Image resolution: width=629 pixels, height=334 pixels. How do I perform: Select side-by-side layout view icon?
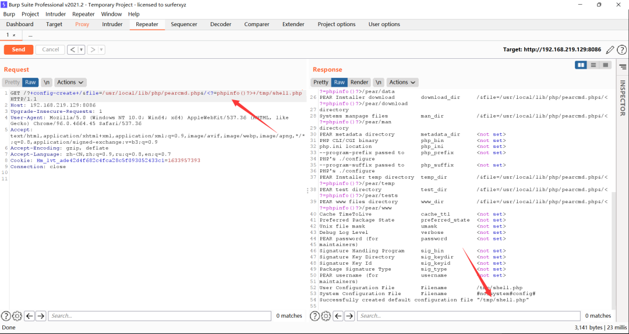[x=581, y=65]
